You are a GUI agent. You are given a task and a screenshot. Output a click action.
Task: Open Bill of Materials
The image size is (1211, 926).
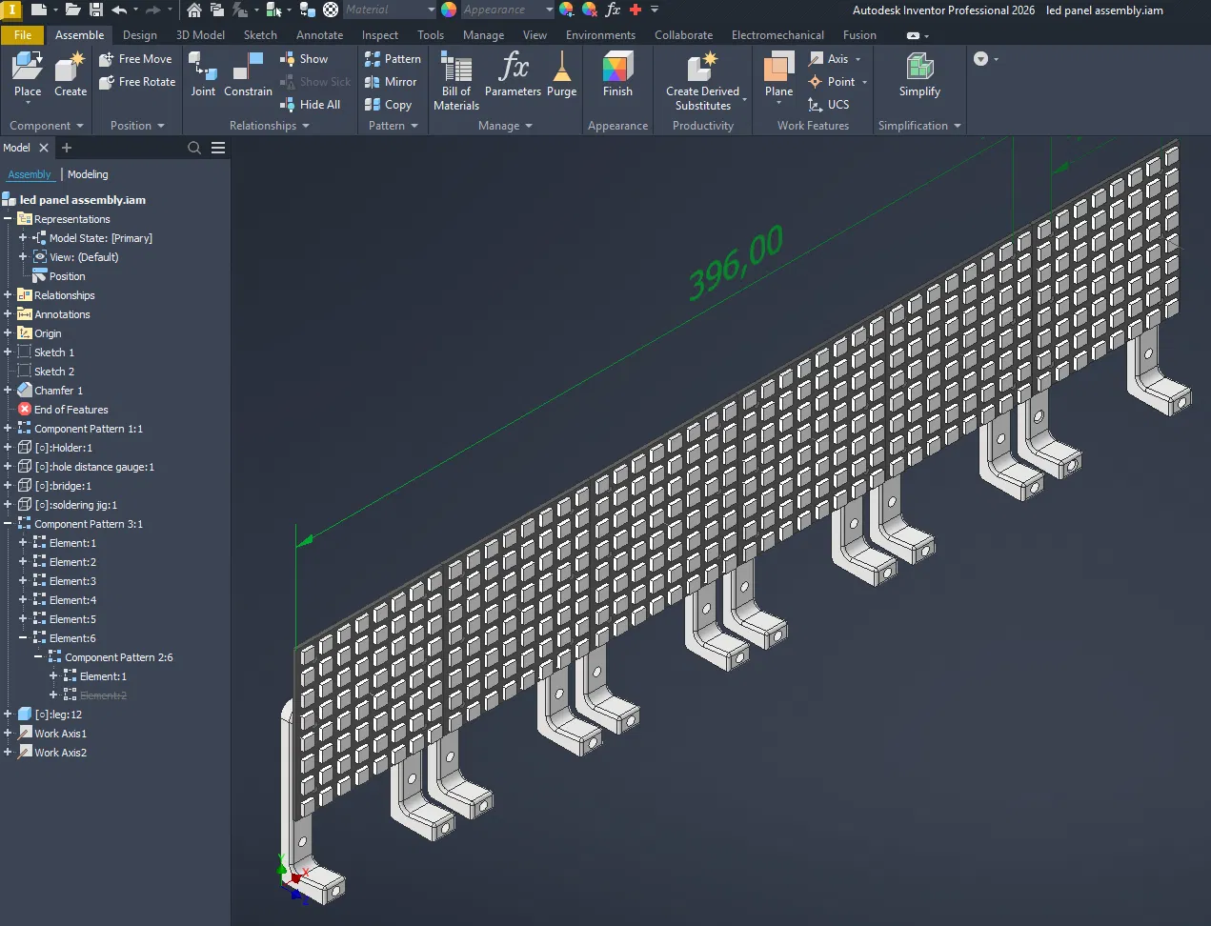click(x=455, y=69)
